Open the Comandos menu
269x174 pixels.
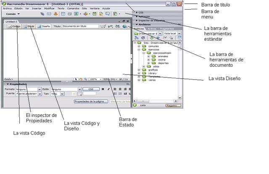coord(73,8)
